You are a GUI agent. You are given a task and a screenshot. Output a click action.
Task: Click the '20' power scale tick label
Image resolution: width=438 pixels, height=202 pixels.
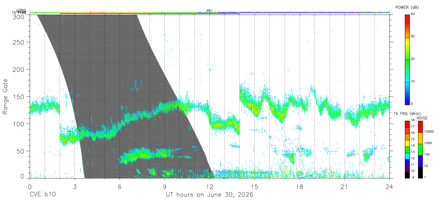(x=413, y=59)
